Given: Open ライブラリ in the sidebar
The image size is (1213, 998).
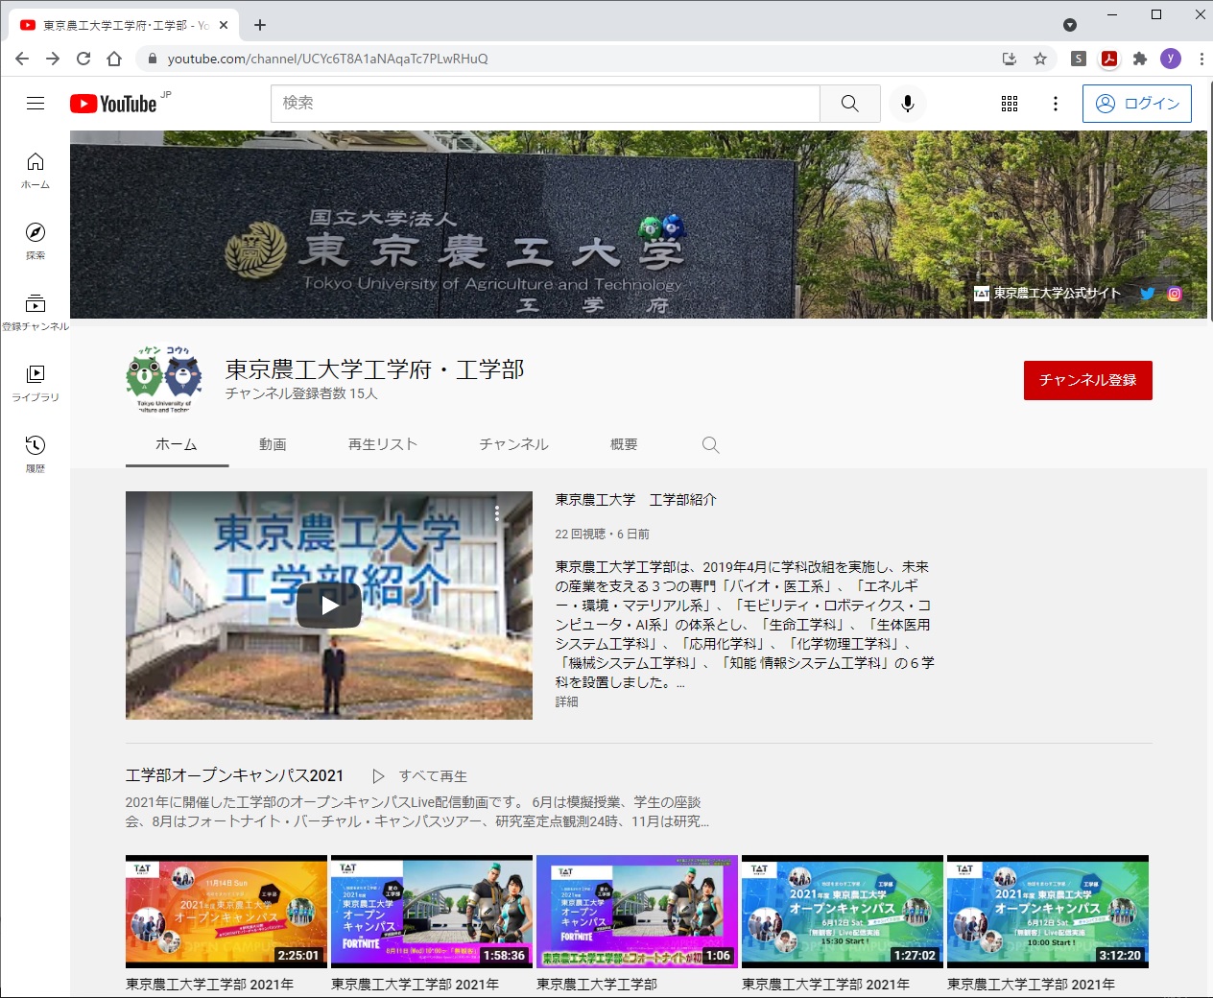Looking at the screenshot, I should (36, 383).
